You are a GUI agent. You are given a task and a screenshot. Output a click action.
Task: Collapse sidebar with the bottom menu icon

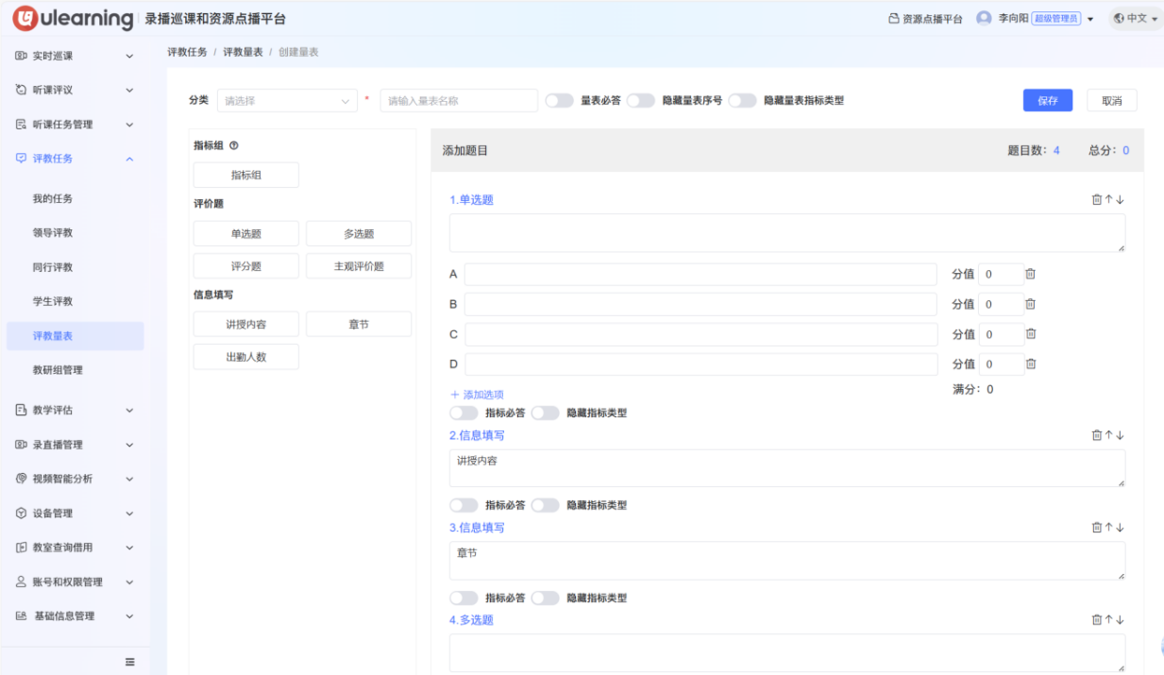[x=130, y=661]
